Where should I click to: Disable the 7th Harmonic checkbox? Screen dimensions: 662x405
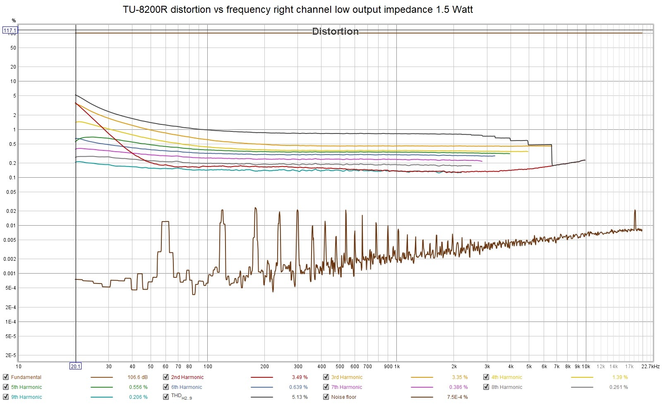326,387
